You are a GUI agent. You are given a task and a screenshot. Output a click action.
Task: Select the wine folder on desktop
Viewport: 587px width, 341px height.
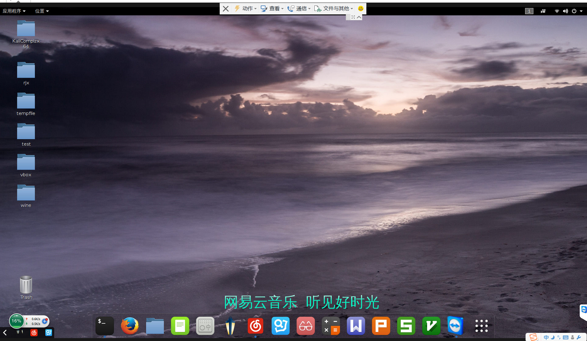[x=26, y=196]
